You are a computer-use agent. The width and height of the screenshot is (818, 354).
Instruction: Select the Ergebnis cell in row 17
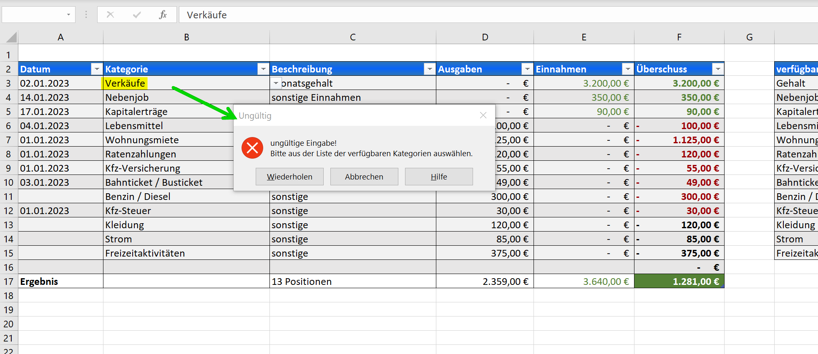61,282
